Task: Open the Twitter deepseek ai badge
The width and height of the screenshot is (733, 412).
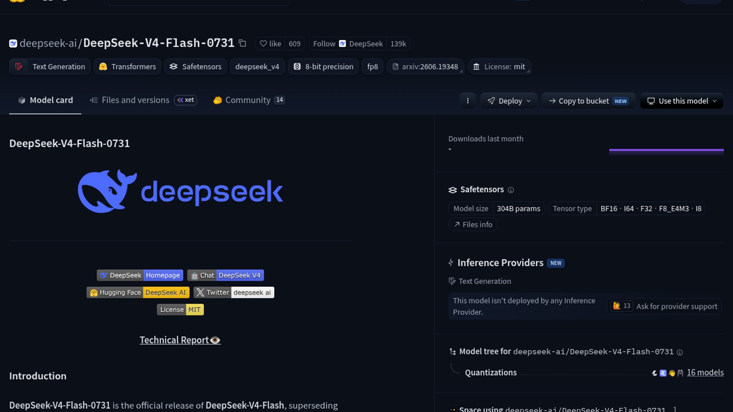Action: point(234,292)
